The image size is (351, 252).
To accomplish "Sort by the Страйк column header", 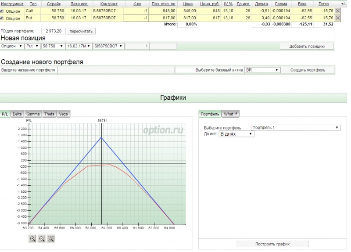I will (x=54, y=4).
